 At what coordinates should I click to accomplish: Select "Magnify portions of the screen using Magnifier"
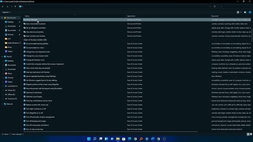pyautogui.click(x=42, y=84)
